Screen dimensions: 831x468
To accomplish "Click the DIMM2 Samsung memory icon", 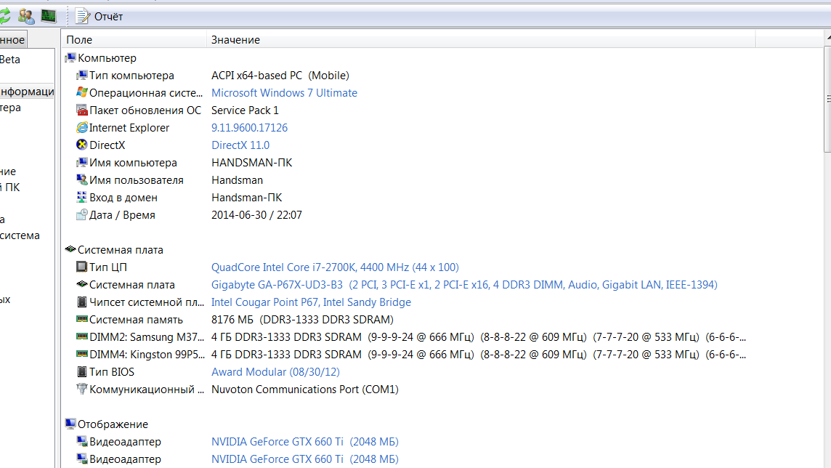I will 81,336.
